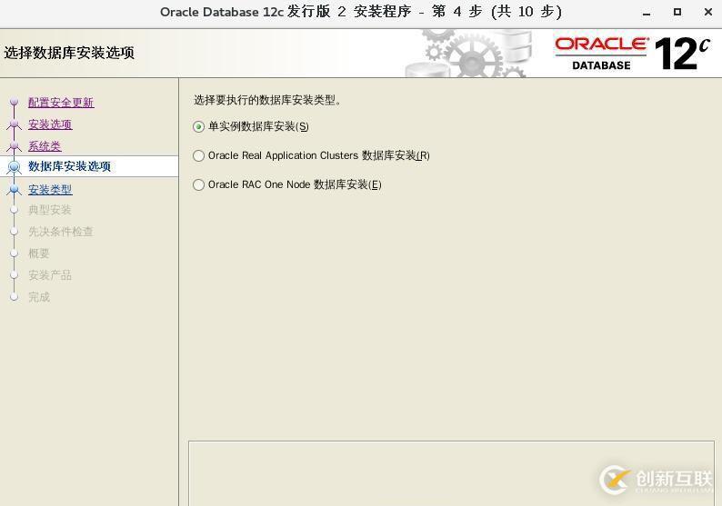
Task: Click the 选择数据库安装选项 page heading
Action: coord(69,53)
